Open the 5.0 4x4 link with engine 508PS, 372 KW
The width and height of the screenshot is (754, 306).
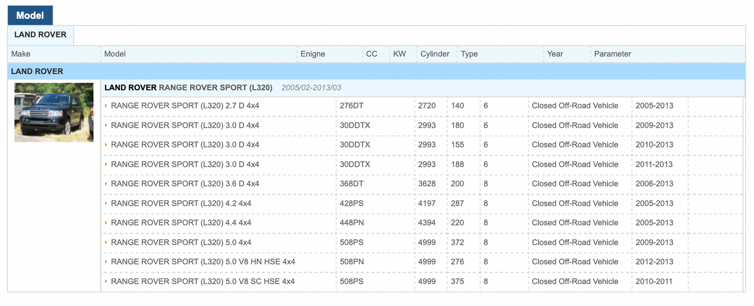pyautogui.click(x=181, y=242)
